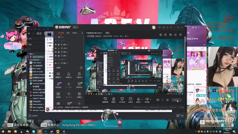
Task: Open Apex Legends from the taskbar
Action: 64,131
